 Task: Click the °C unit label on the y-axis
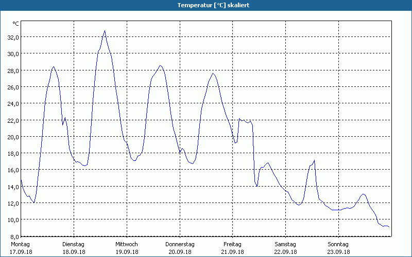point(16,24)
